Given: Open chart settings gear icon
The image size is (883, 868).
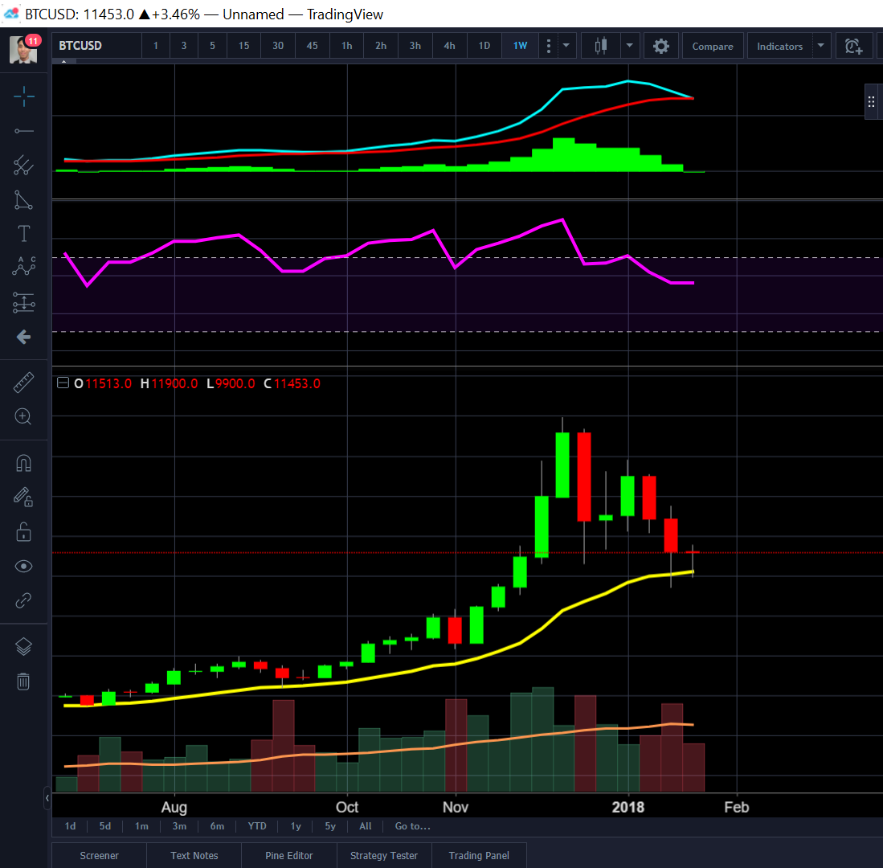Looking at the screenshot, I should (x=661, y=46).
